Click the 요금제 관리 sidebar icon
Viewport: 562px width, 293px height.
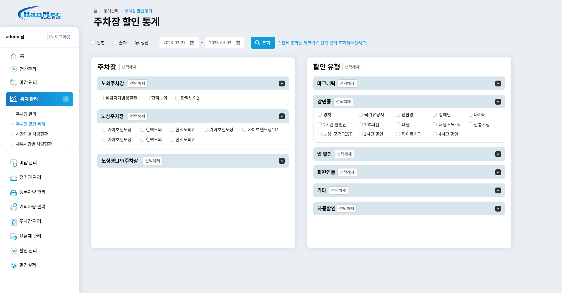13,236
